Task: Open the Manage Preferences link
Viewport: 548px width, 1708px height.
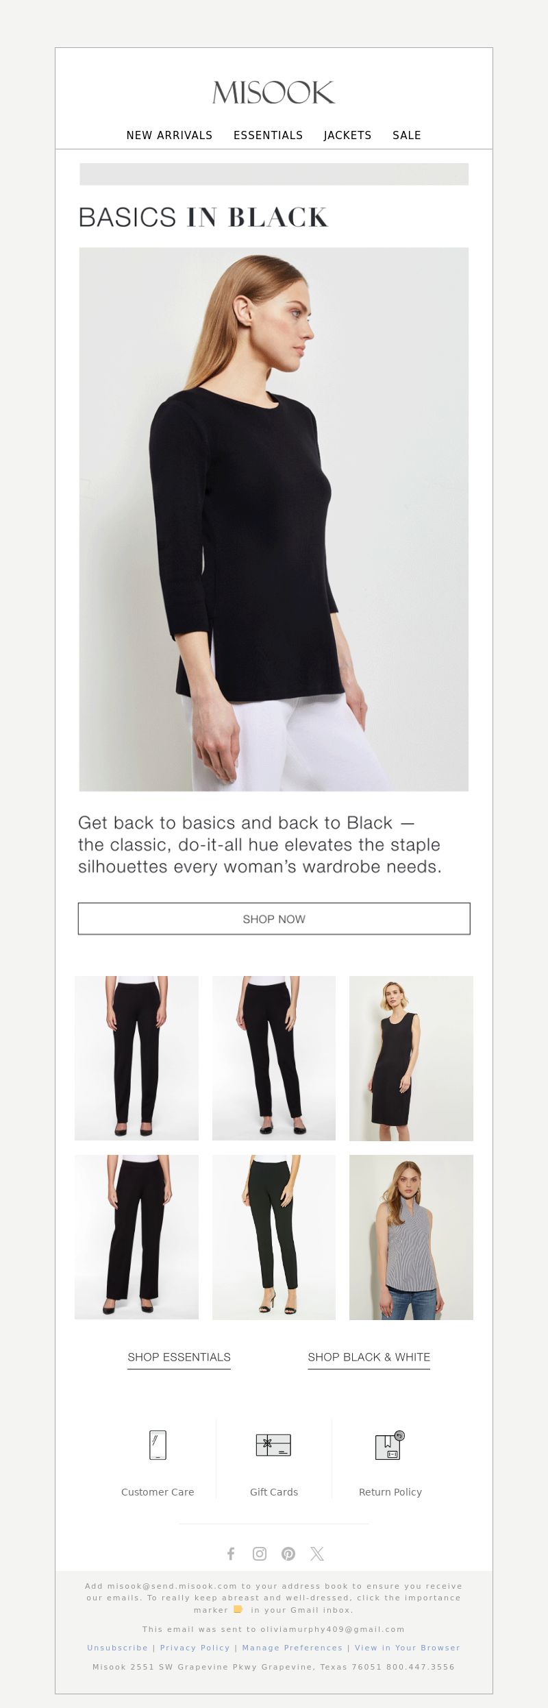Action: (x=292, y=1648)
